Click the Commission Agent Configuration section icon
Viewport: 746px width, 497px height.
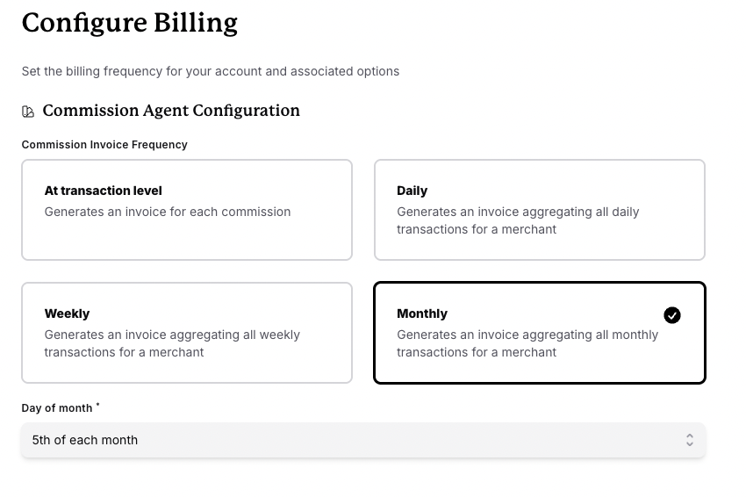28,112
